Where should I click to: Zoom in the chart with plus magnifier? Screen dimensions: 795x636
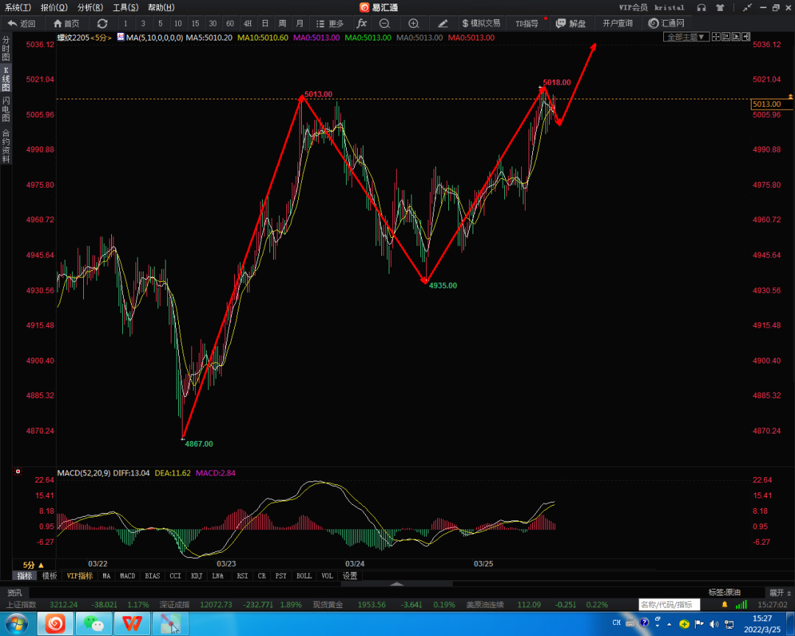pos(414,24)
